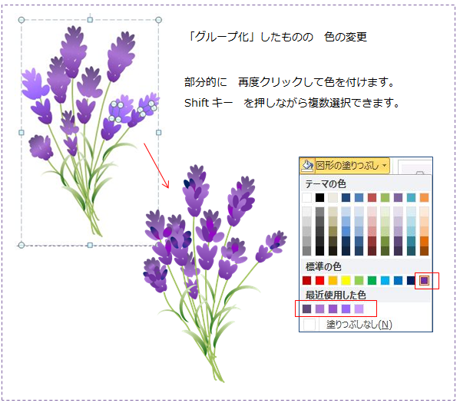Click top-left corner handle of selected group
Viewport: 460px width, 406px height.
(22, 20)
